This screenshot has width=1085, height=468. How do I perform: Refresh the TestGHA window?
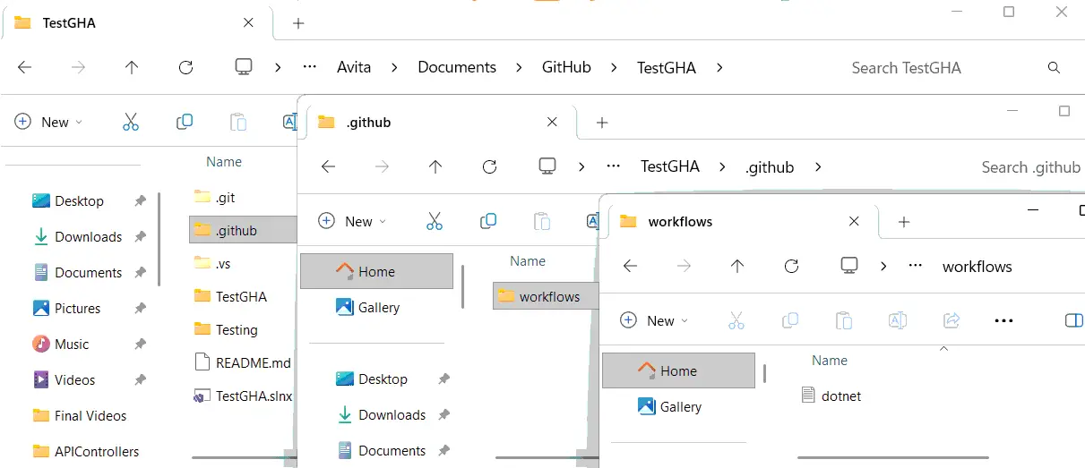185,67
